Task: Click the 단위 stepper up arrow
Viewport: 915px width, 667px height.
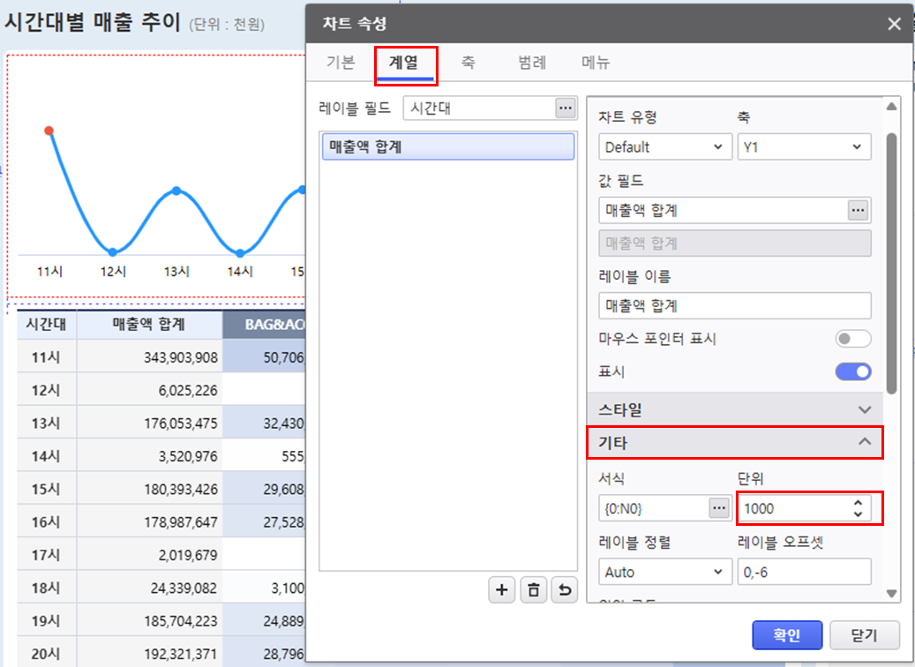Action: coord(858,503)
